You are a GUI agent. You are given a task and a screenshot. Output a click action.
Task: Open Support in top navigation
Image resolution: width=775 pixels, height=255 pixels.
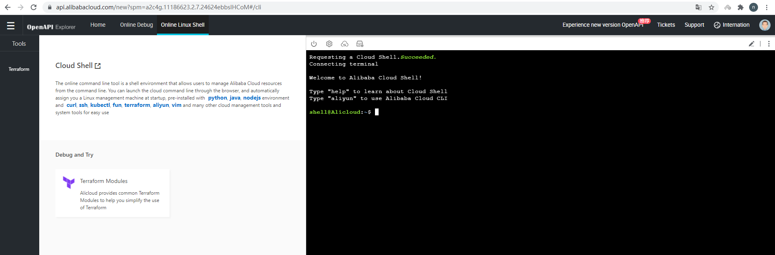(694, 25)
